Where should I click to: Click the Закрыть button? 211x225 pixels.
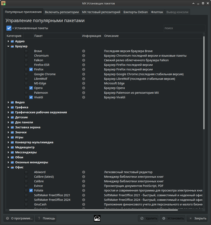click(197, 218)
